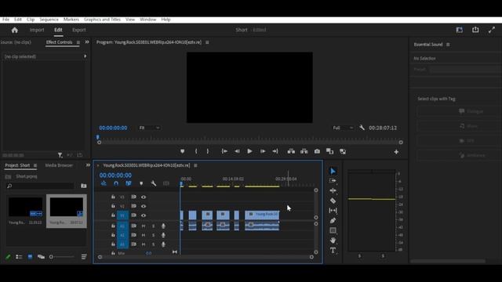Go to the Home screen icon
This screenshot has height=282, width=502.
click(x=15, y=30)
